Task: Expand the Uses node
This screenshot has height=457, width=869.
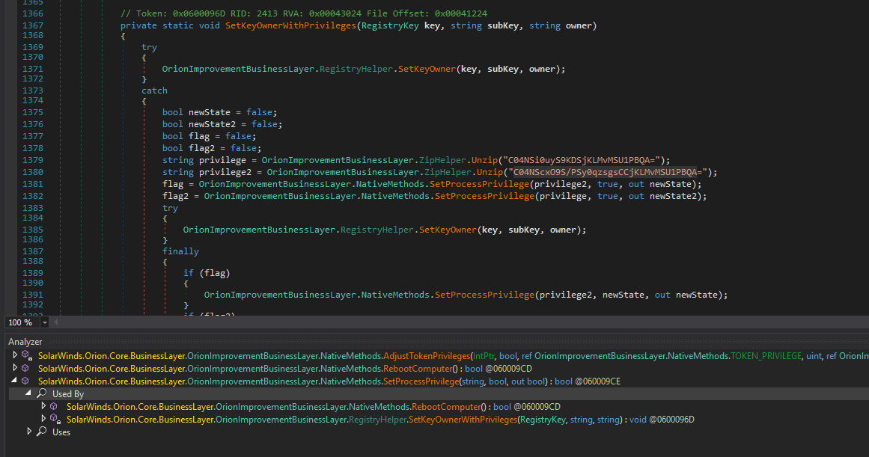Action: 29,432
